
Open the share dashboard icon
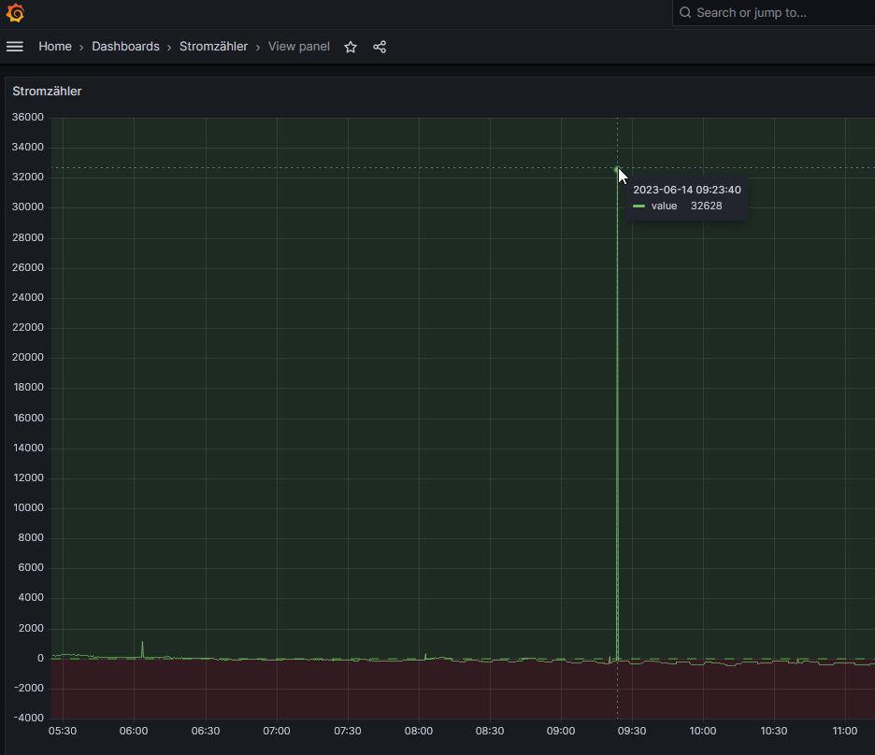point(380,47)
